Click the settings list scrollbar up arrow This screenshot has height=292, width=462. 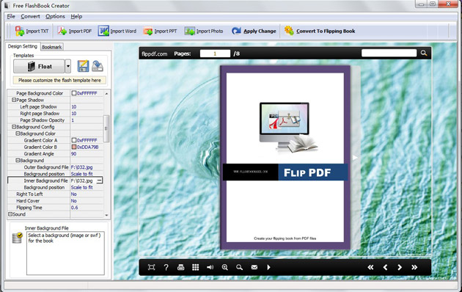tap(106, 93)
